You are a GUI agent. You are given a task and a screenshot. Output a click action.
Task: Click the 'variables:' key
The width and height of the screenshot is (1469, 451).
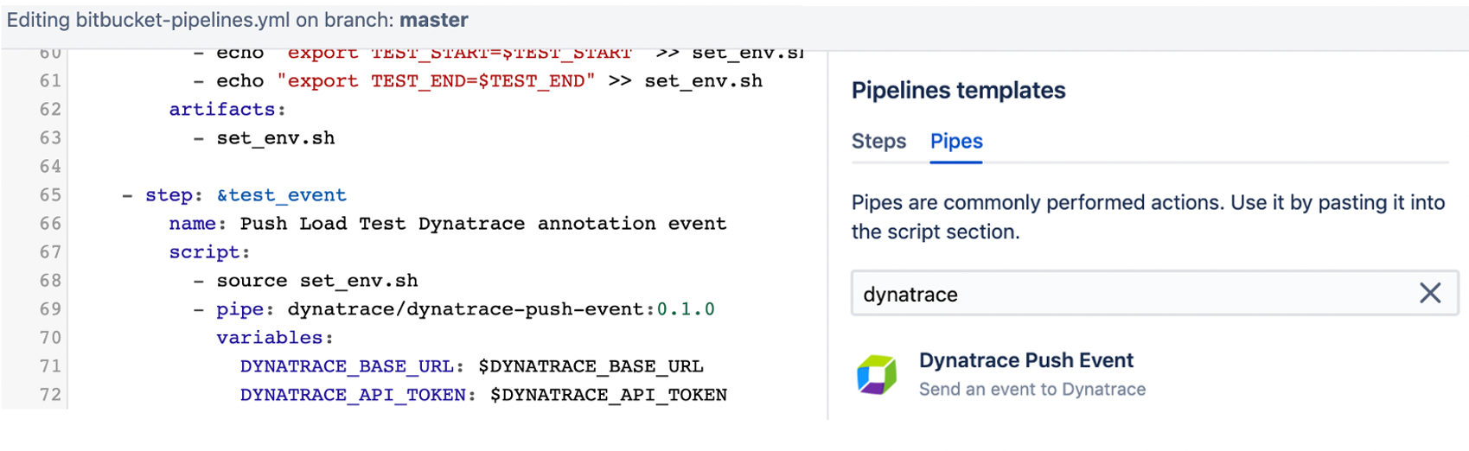pyautogui.click(x=274, y=338)
